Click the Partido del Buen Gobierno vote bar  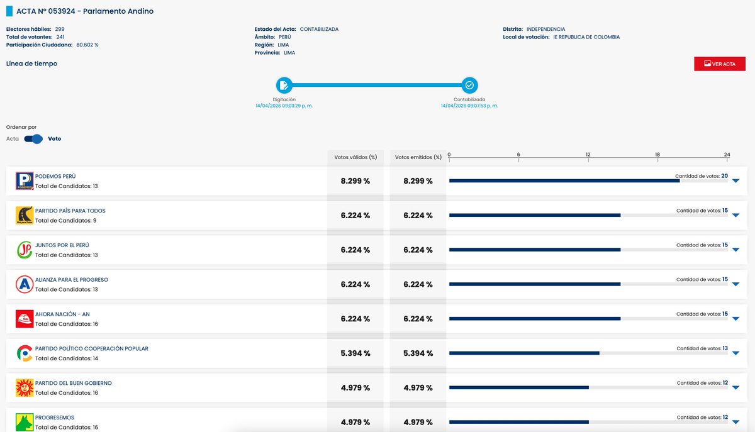(x=588, y=387)
